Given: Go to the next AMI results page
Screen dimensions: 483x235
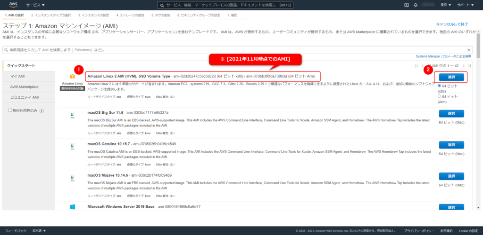Looking at the screenshot, I should pos(464,66).
